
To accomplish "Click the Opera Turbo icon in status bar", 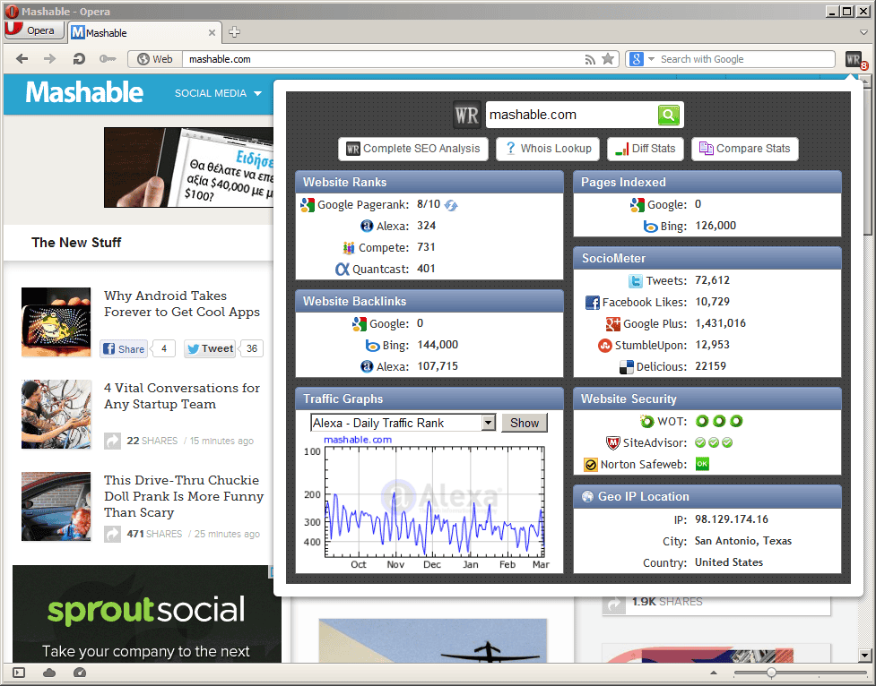I will (x=80, y=673).
